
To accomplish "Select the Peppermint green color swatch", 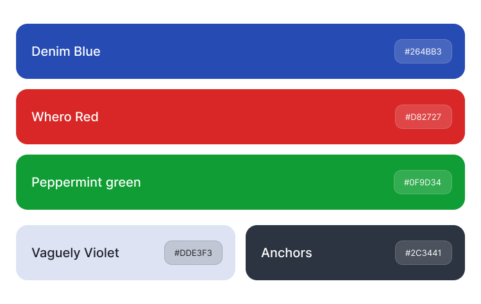I will click(x=240, y=182).
